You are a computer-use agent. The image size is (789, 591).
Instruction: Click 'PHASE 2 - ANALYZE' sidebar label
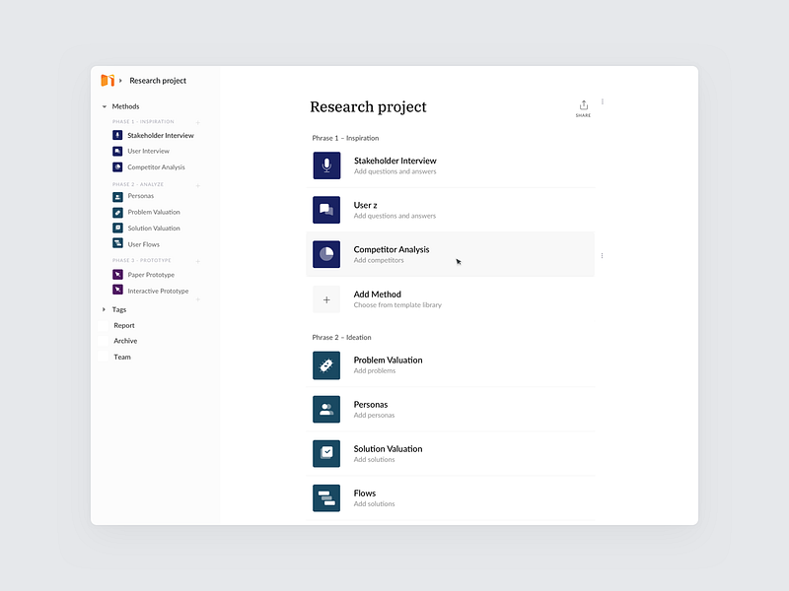coord(138,184)
